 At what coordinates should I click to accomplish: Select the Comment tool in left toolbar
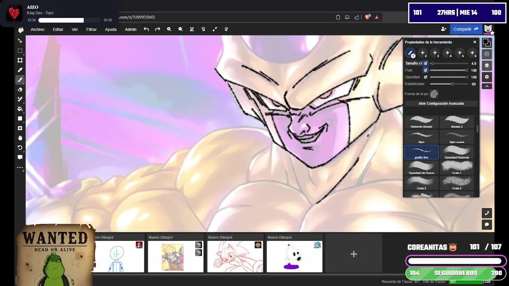coord(20,157)
